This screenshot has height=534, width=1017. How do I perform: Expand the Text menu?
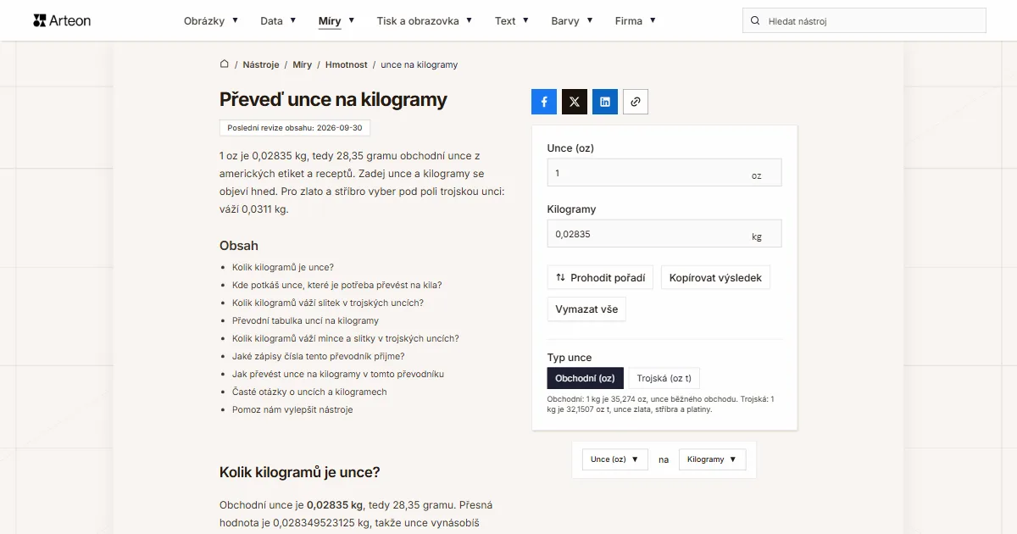click(x=512, y=20)
